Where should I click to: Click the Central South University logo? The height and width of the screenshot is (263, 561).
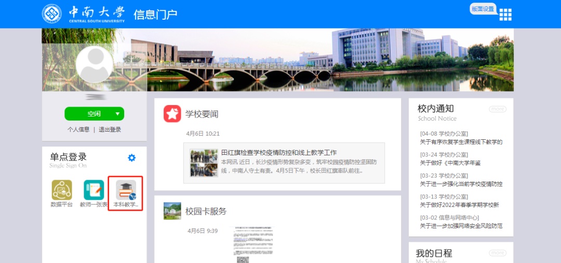pos(51,14)
